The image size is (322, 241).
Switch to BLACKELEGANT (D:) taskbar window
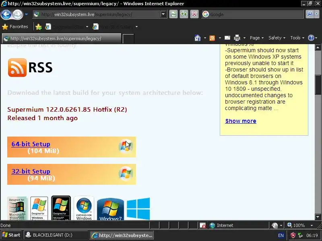tap(56, 235)
